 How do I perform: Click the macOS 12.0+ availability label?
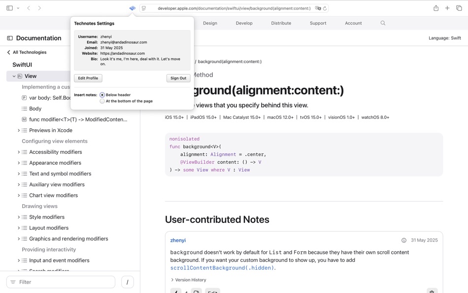(280, 117)
